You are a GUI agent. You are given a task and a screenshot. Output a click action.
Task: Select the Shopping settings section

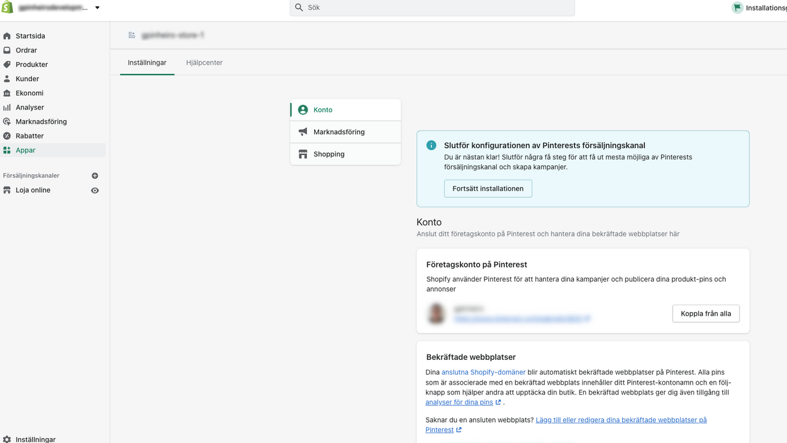coord(346,154)
